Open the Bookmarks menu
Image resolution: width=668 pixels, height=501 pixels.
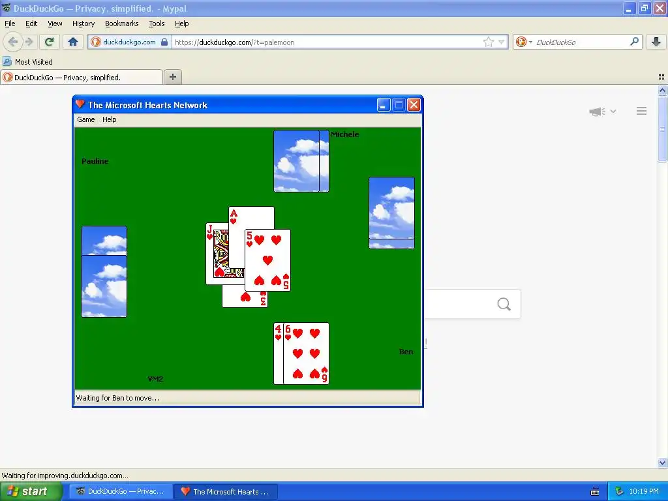pos(122,23)
